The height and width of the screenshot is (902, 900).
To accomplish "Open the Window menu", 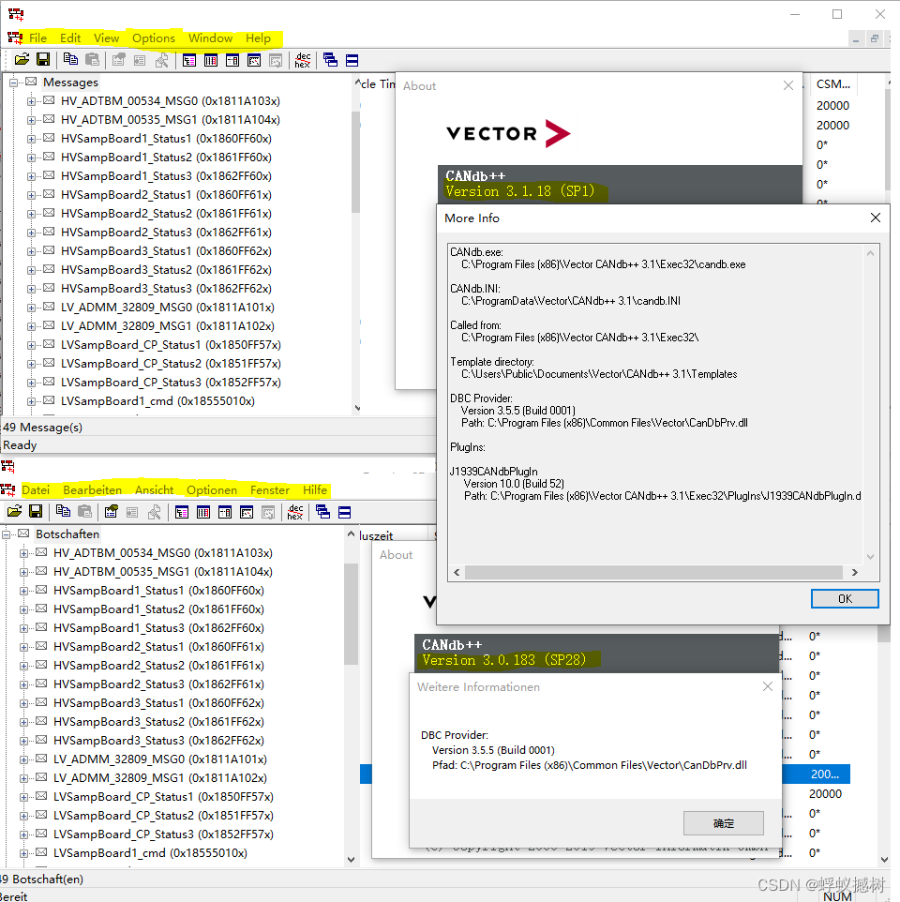I will click(211, 38).
